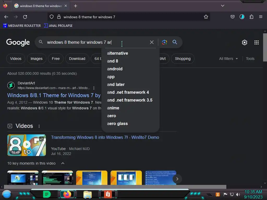The width and height of the screenshot is (267, 200).
Task: Filter results by Shopping
Action: pyautogui.click(x=183, y=59)
